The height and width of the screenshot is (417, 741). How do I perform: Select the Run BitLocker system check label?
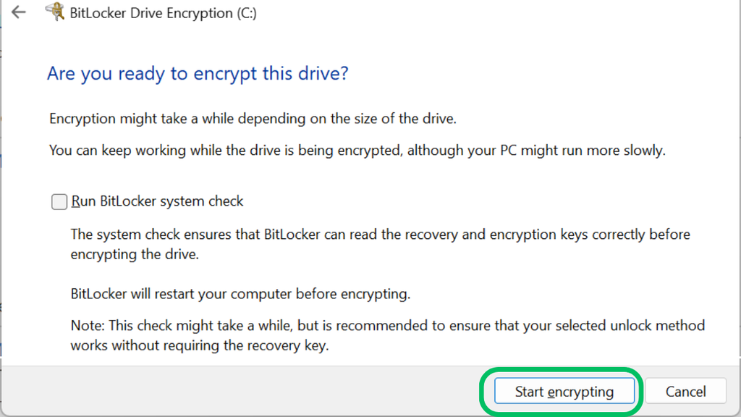(x=156, y=201)
